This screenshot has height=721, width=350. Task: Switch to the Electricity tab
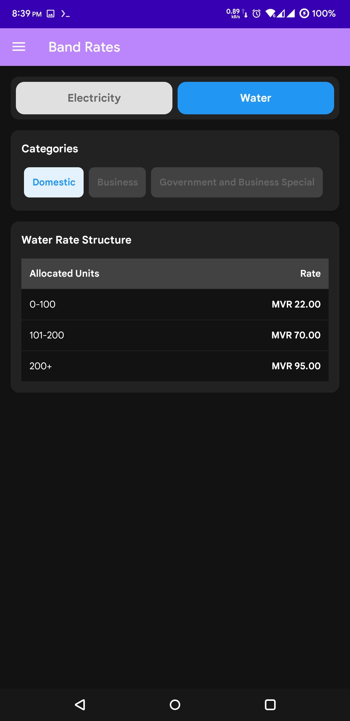(x=94, y=98)
